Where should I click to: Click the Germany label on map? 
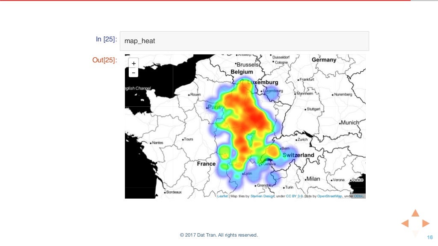click(x=324, y=60)
